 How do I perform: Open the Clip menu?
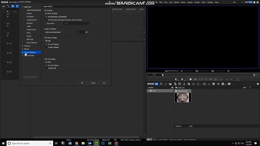[171, 2]
